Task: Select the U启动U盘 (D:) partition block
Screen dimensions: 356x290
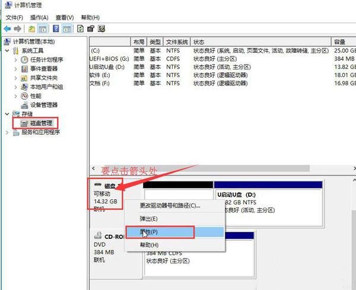Action: pyautogui.click(x=268, y=202)
